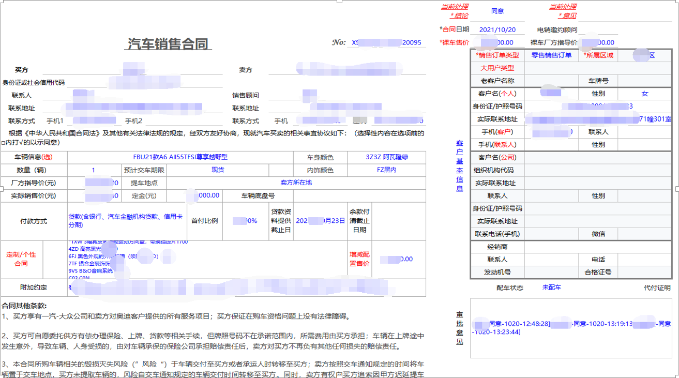Image resolution: width=679 pixels, height=378 pixels.
Task: Open the 所属区域 region selector
Action: click(x=644, y=55)
